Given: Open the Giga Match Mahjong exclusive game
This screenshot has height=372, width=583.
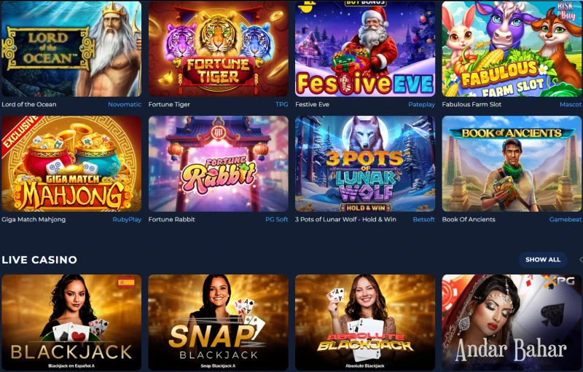Looking at the screenshot, I should pyautogui.click(x=71, y=164).
